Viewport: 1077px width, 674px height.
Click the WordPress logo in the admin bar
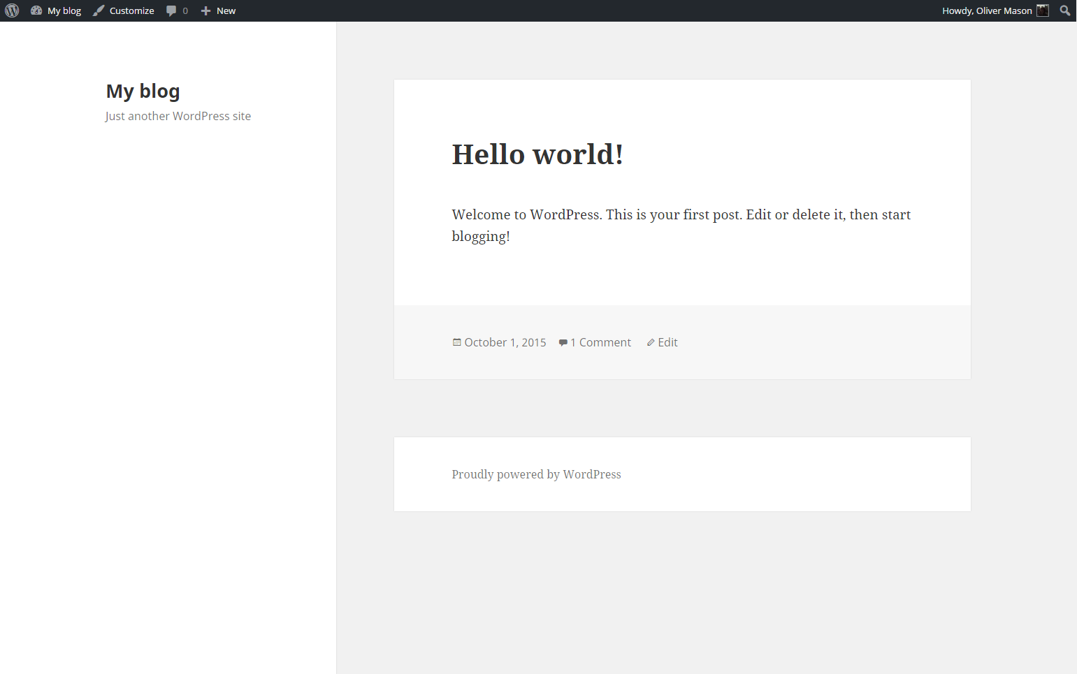point(11,10)
